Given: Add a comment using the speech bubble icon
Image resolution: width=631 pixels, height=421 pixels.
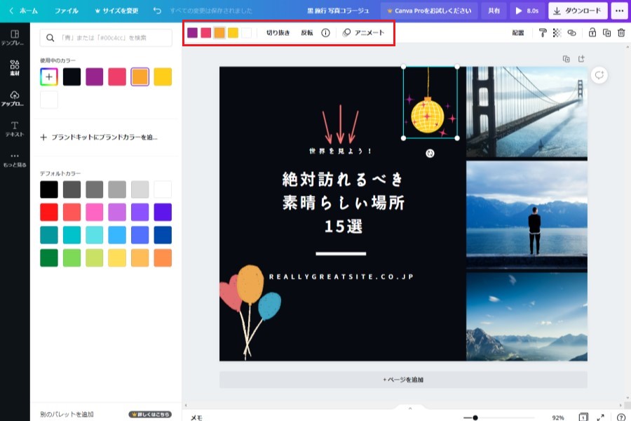Looking at the screenshot, I should click(599, 75).
